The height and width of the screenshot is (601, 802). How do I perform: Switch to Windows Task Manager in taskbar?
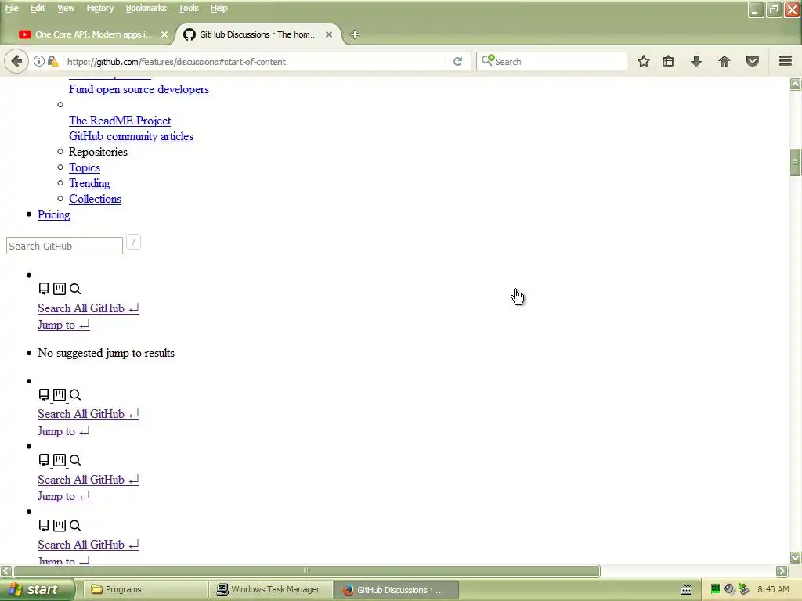click(271, 589)
